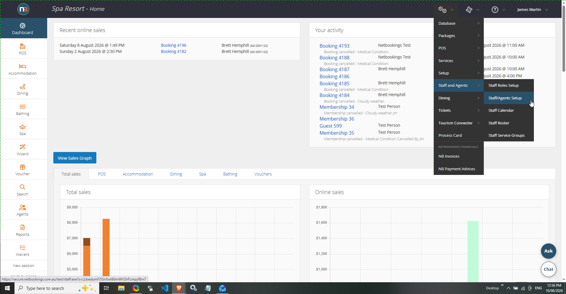Open Task View on the taskbar

[x=106, y=288]
